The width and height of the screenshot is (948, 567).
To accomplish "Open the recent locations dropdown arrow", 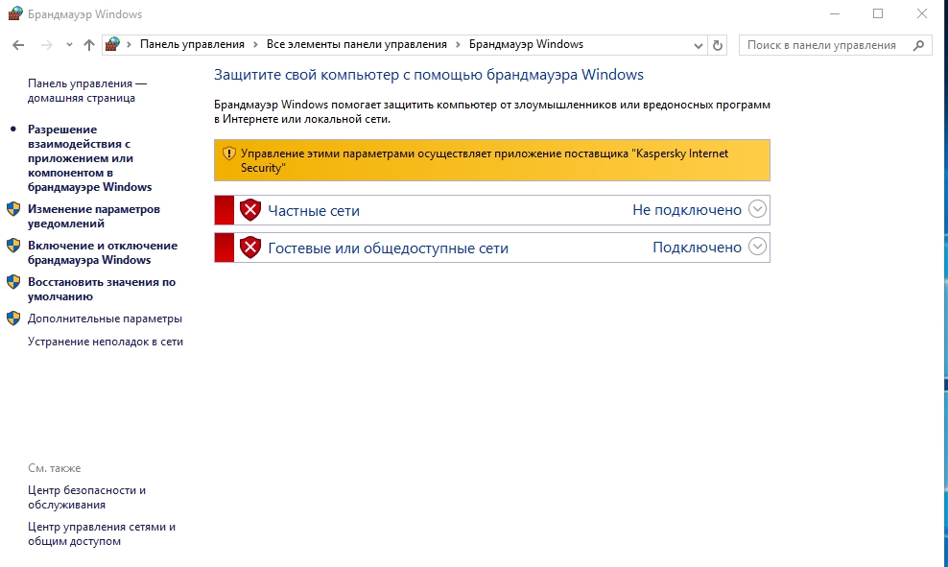I will 69,45.
